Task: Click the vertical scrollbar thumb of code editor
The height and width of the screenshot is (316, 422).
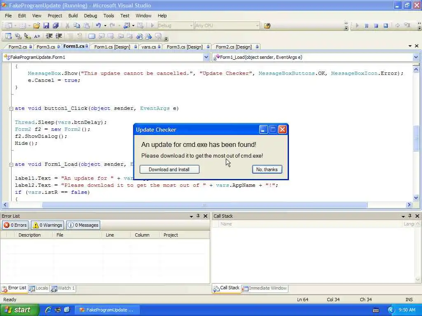Action: pyautogui.click(x=416, y=137)
